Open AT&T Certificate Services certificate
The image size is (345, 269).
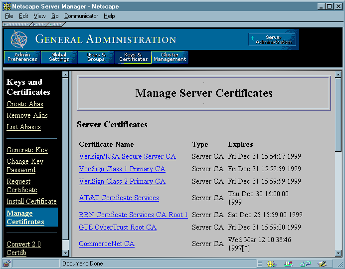click(119, 198)
